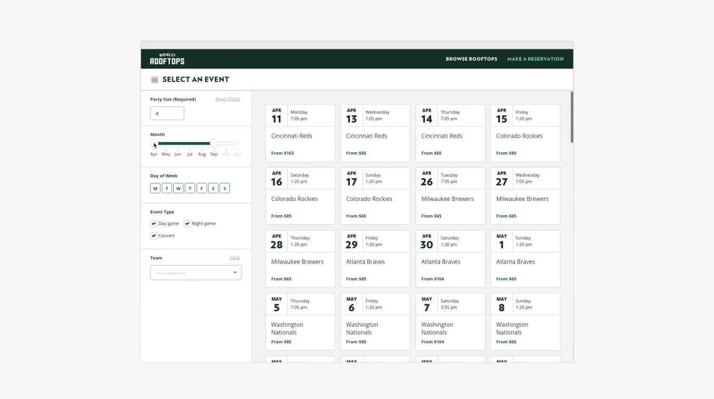Open Make a Reservation page
The image size is (714, 399).
[535, 59]
